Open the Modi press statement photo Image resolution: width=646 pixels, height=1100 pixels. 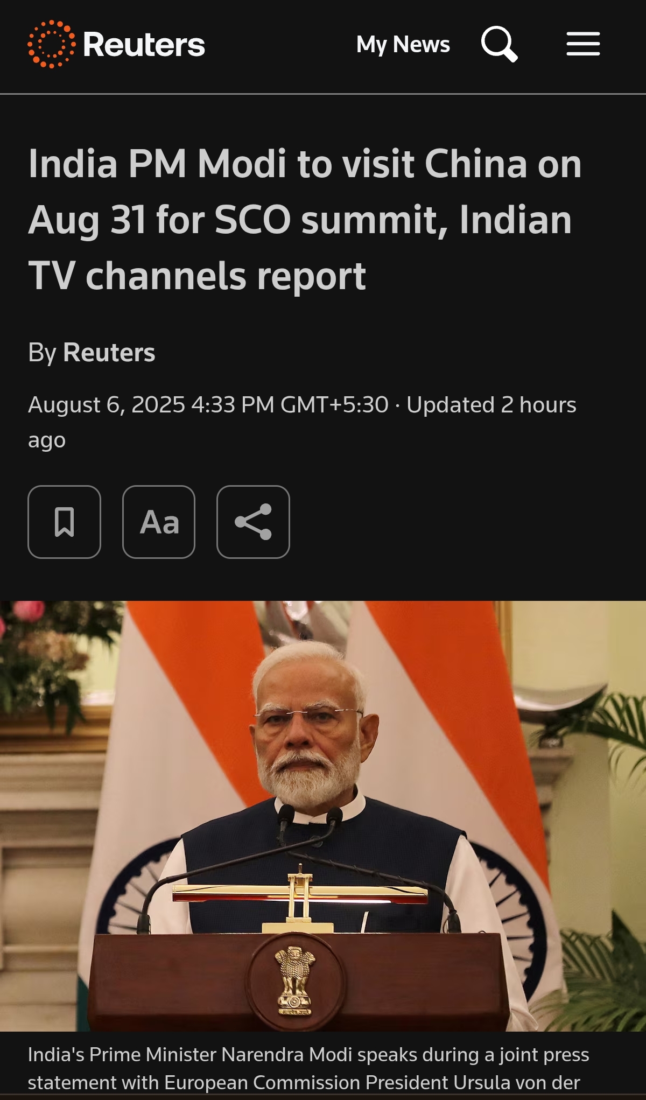323,816
